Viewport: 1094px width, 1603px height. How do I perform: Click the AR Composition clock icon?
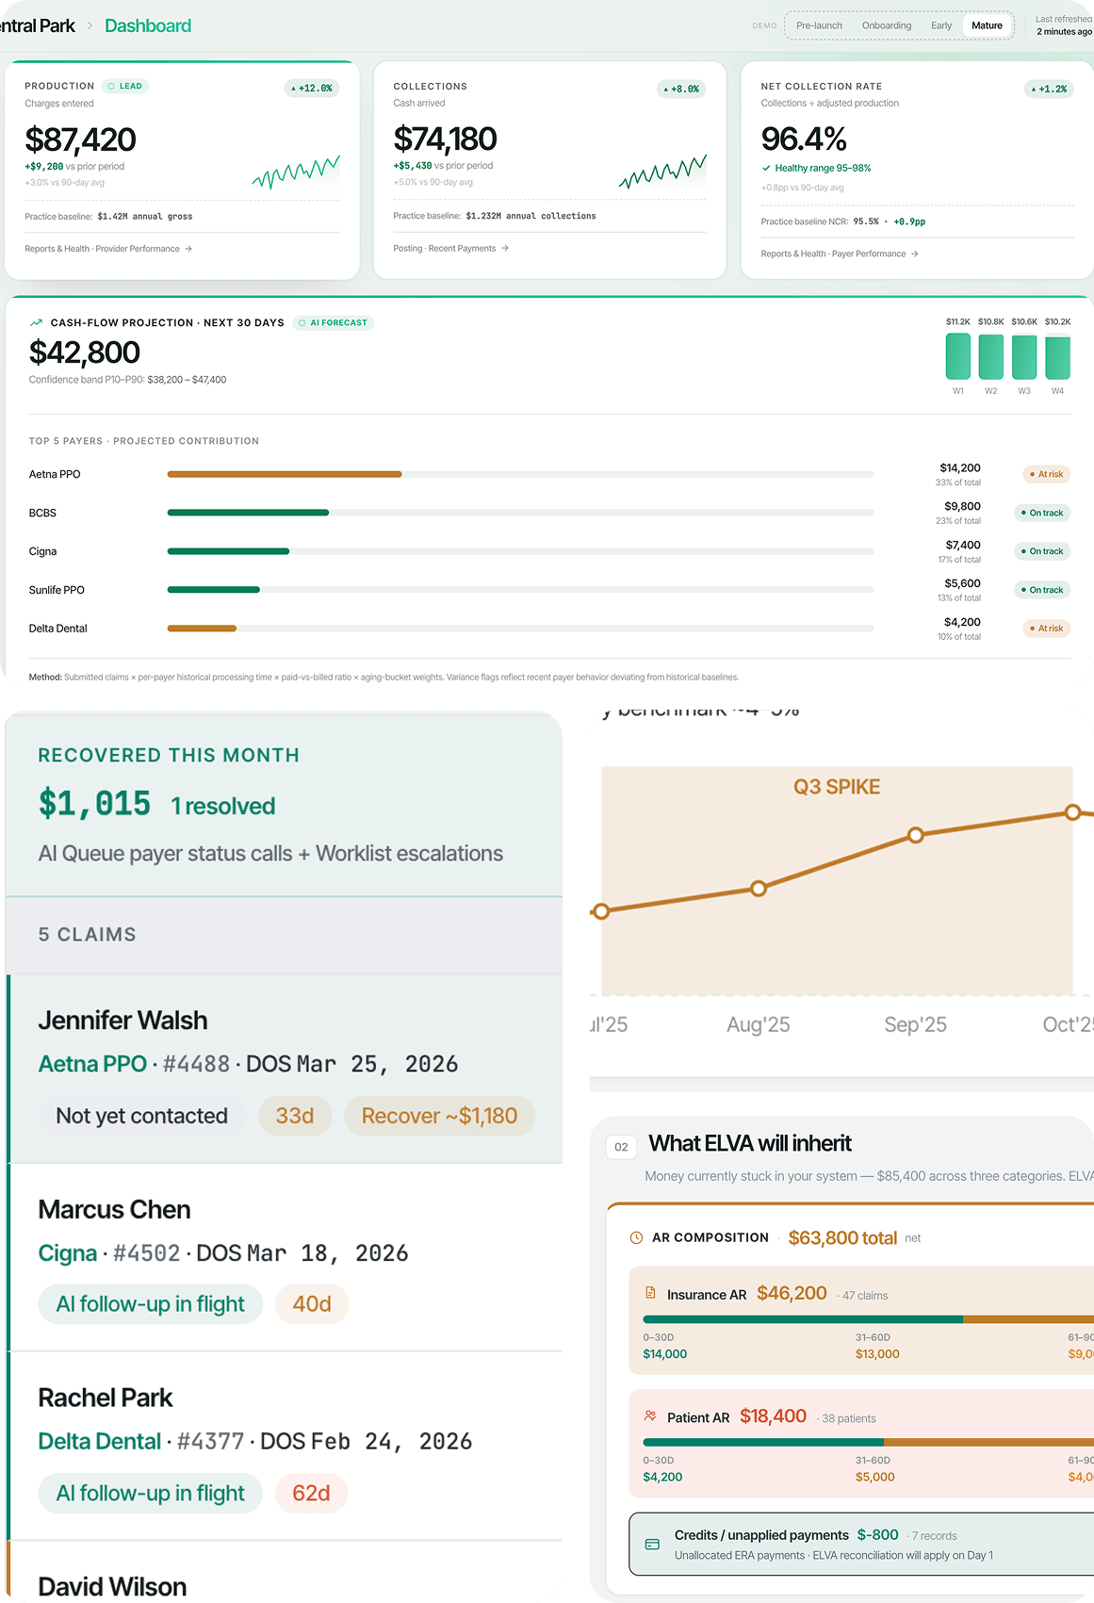pyautogui.click(x=636, y=1237)
